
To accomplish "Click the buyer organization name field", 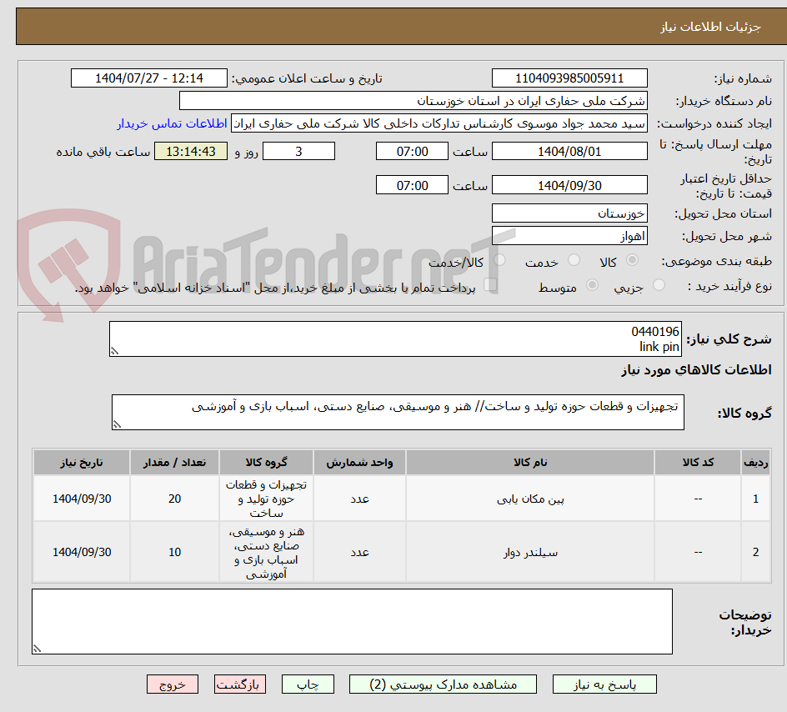I will [x=413, y=101].
